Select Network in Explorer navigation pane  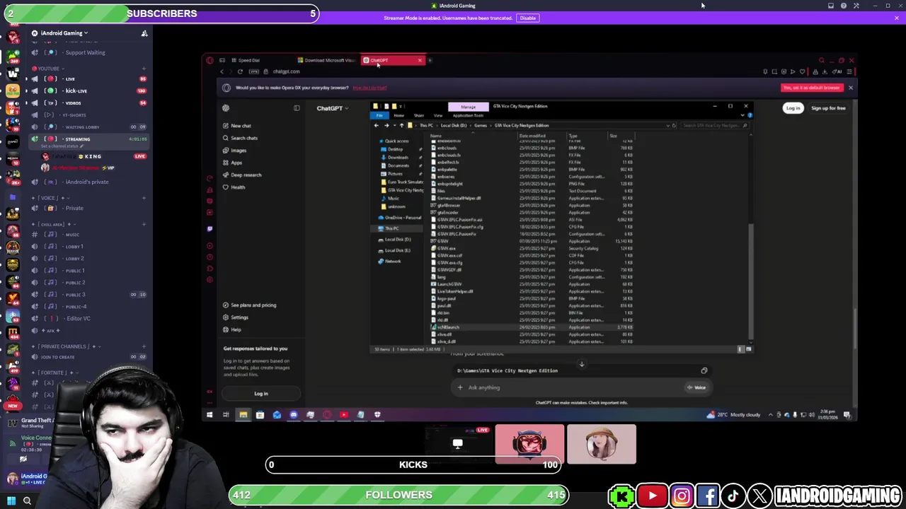pyautogui.click(x=393, y=262)
